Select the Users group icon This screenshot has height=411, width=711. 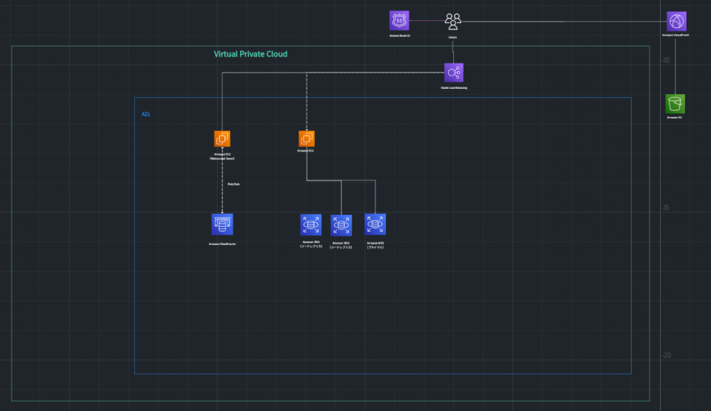[453, 21]
